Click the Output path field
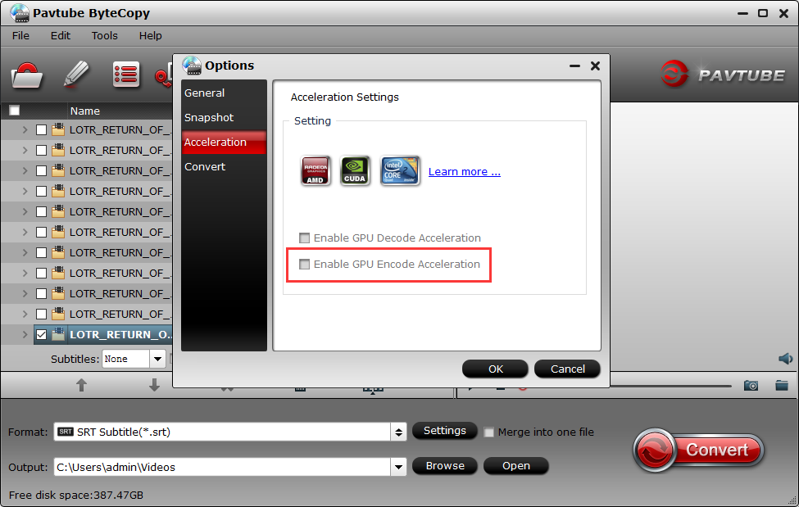Screen dimensions: 799x507 pos(223,467)
